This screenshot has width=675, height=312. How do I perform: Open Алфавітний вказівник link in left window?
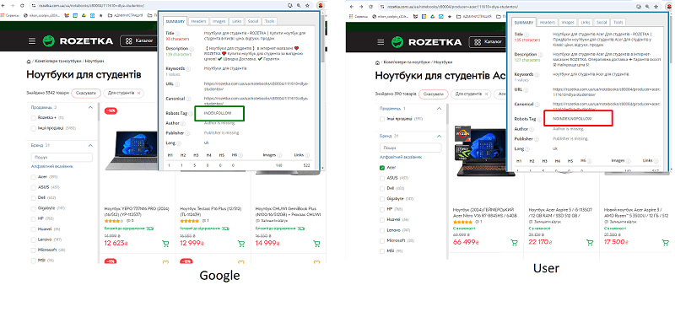52,167
